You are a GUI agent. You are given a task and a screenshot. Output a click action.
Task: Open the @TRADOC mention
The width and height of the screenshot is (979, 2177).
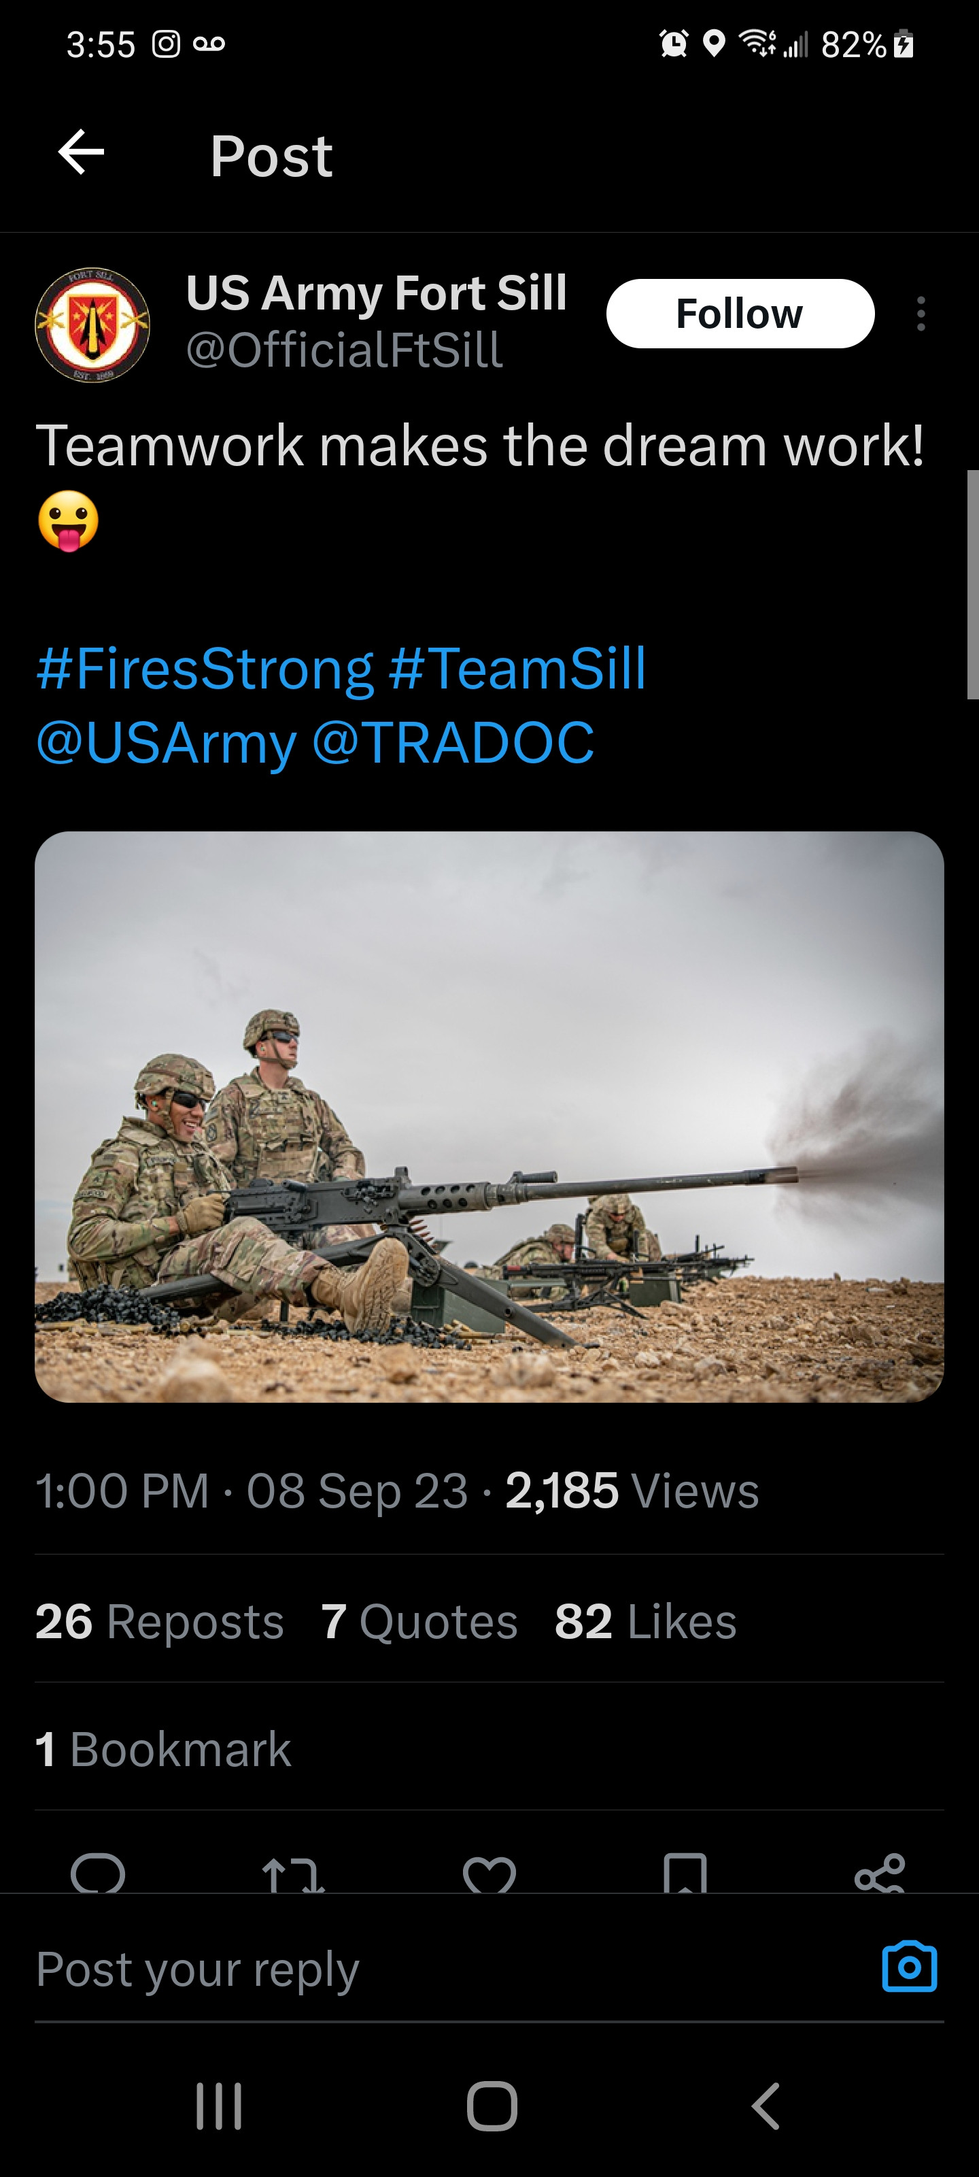(453, 743)
